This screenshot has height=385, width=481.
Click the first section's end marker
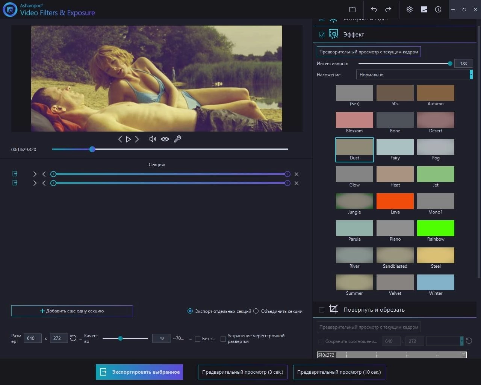pyautogui.click(x=287, y=174)
